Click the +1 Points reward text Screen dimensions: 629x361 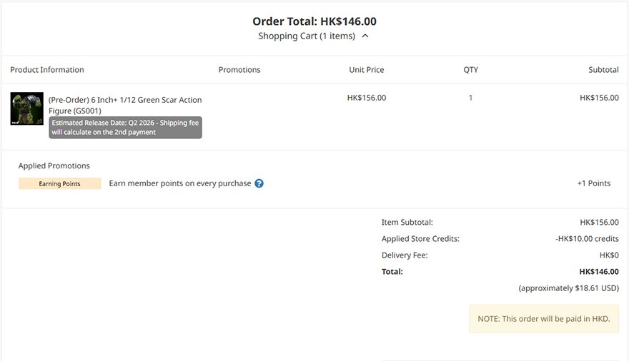pos(594,183)
